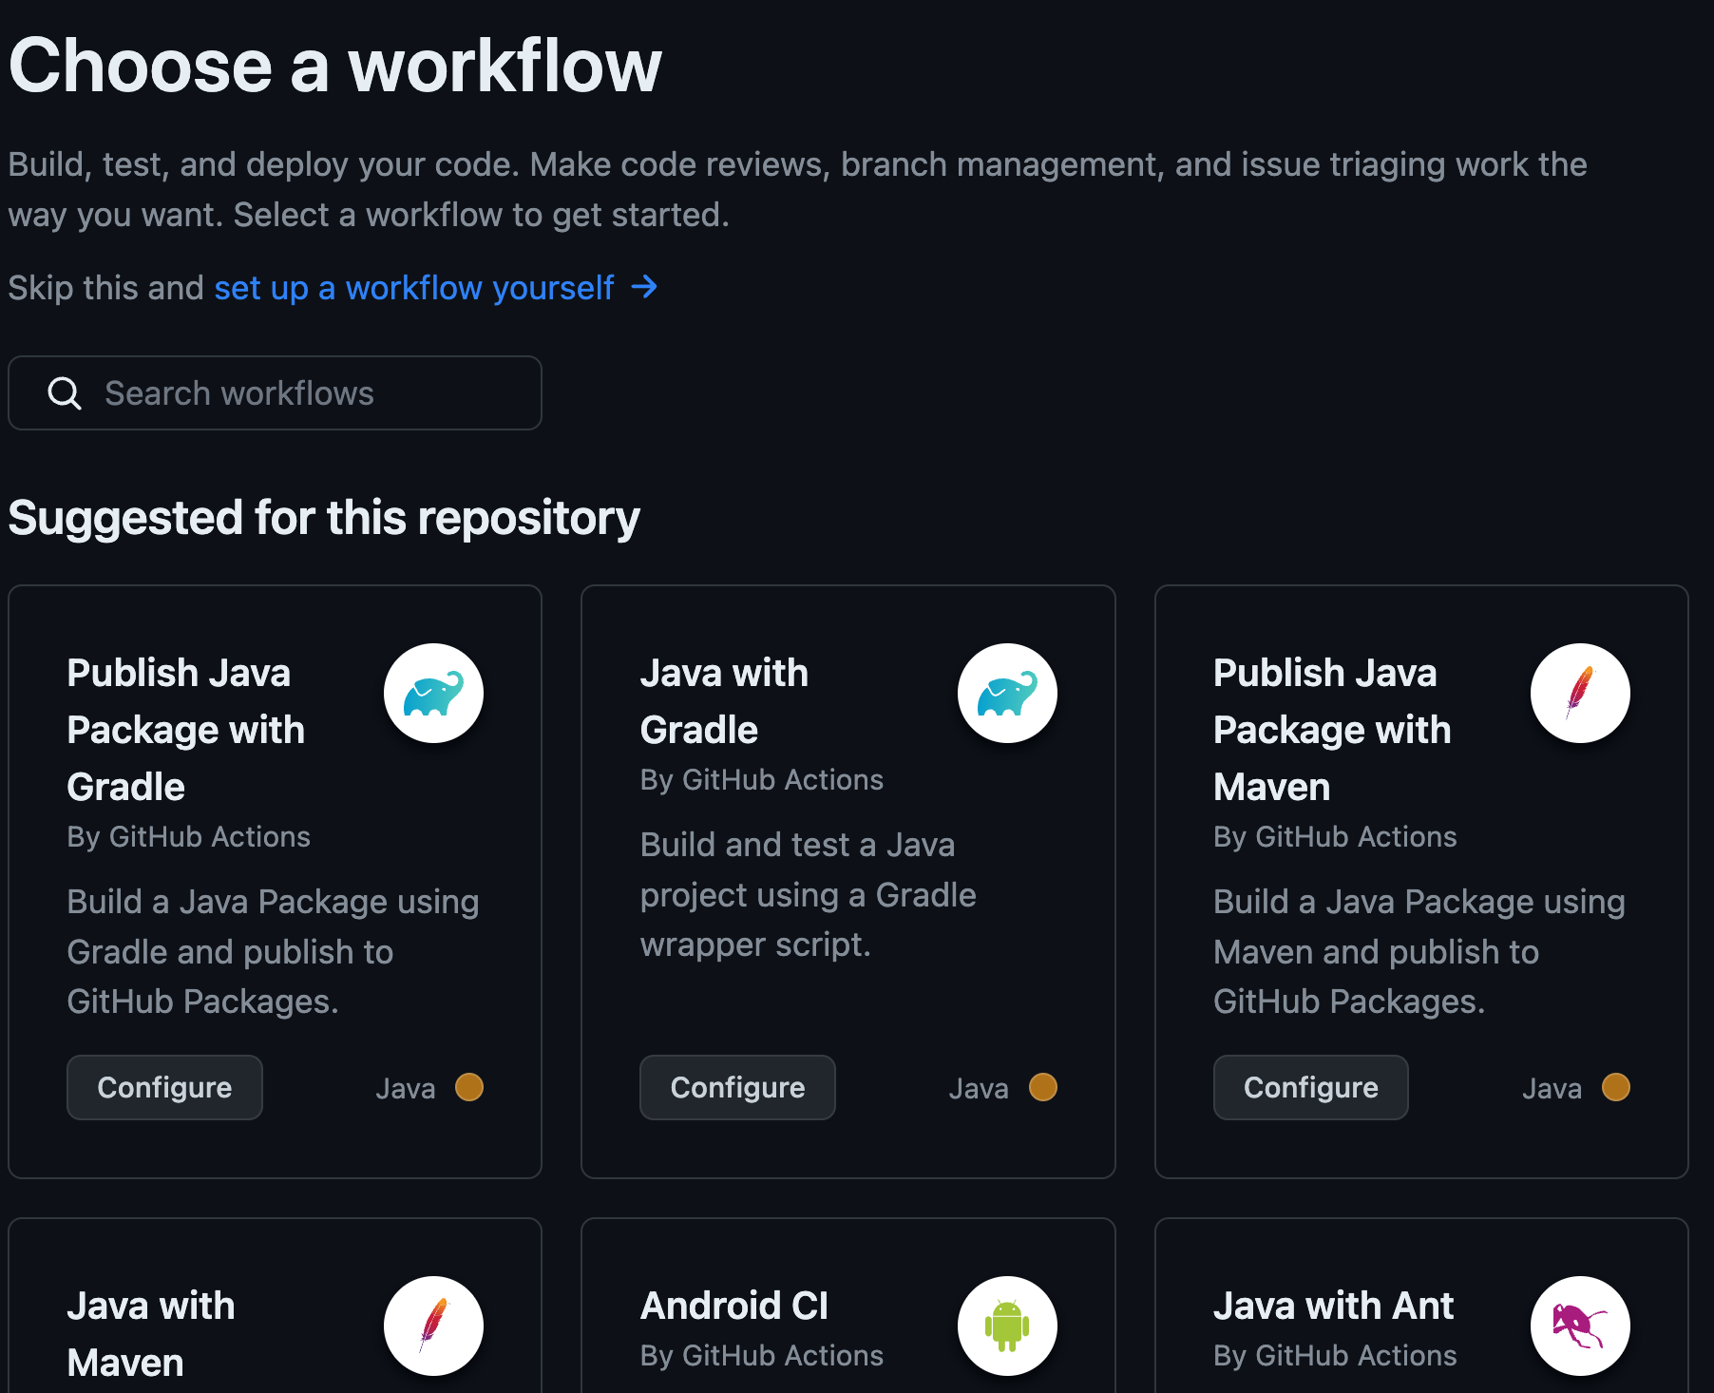Click By GitHub Actions under Publish Java Package with Maven
Image resolution: width=1714 pixels, height=1393 pixels.
point(1335,837)
